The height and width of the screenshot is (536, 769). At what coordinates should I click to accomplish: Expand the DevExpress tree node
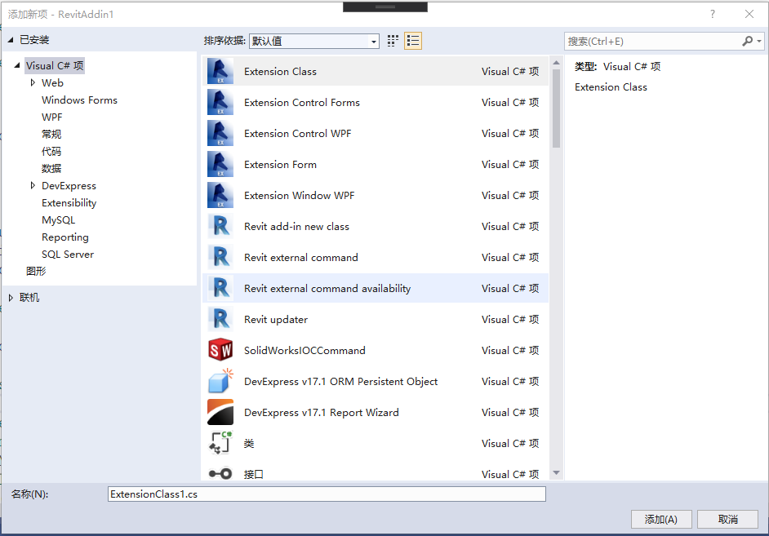click(33, 185)
